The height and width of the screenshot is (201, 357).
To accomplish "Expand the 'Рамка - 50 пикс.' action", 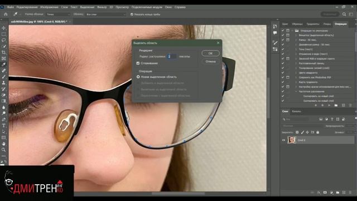I will pos(296,40).
